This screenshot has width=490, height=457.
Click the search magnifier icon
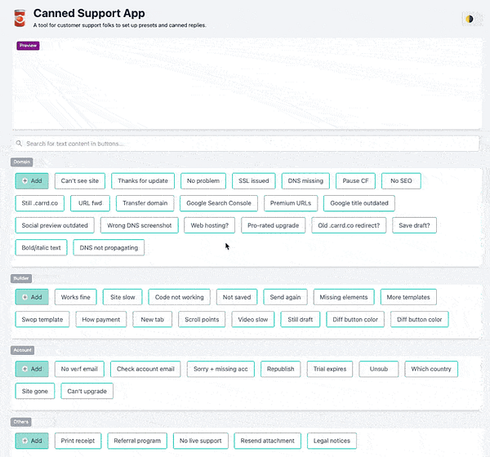(19, 144)
